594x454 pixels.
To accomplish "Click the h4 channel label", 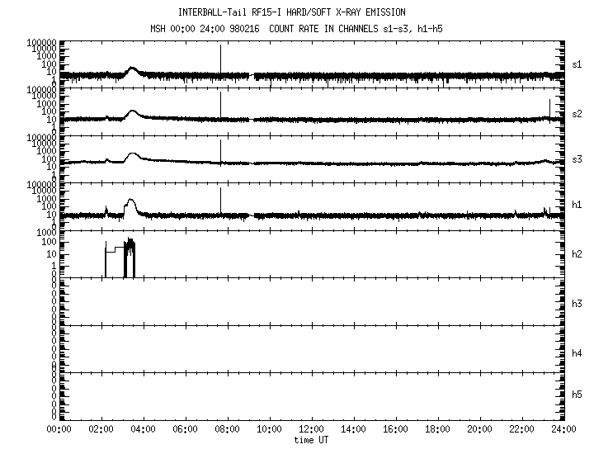I will tap(577, 353).
